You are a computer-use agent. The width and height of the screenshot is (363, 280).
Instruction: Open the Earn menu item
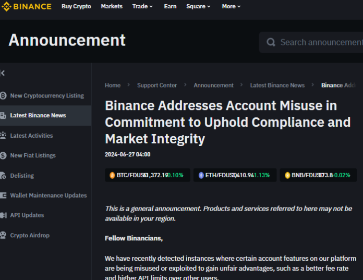tap(170, 6)
